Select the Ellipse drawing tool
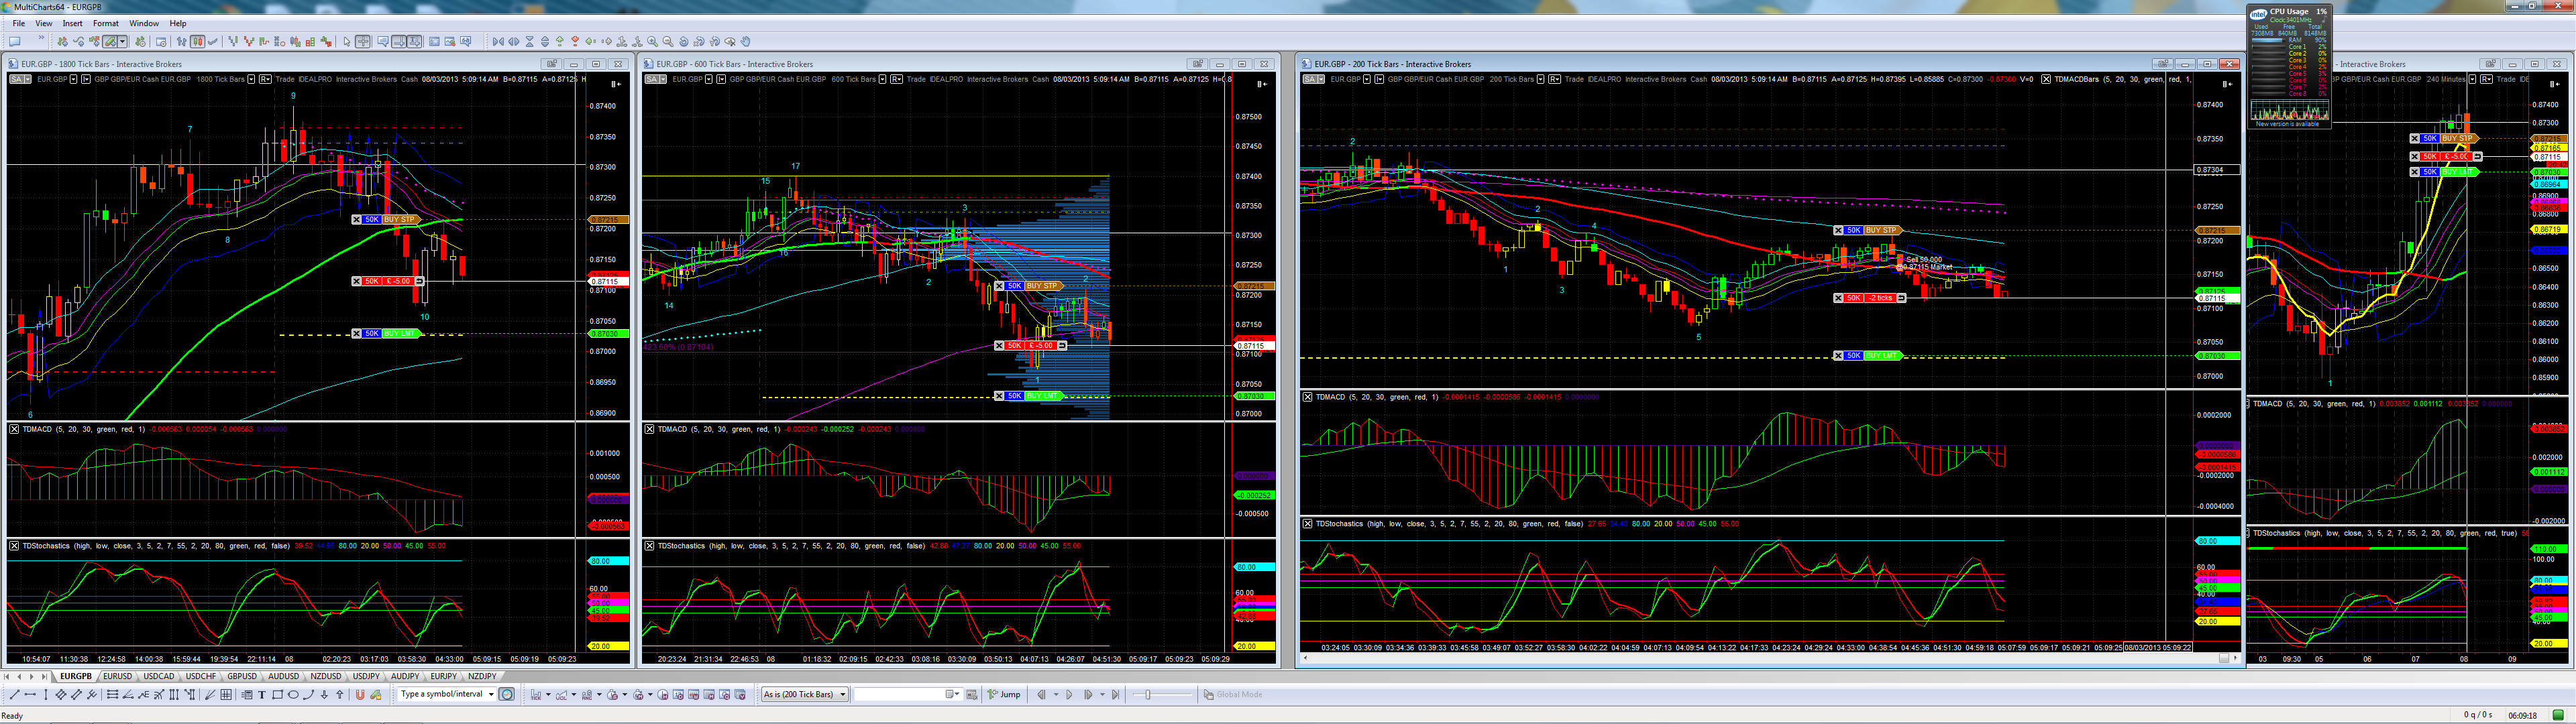Screen dimensions: 2576x724 (x=293, y=694)
